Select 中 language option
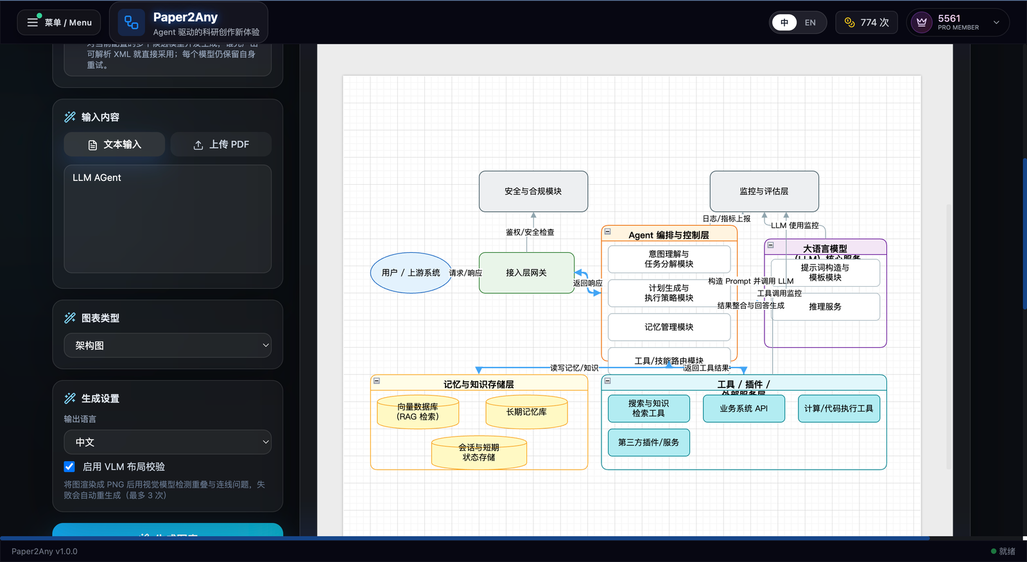Viewport: 1027px width, 562px height. coord(784,22)
